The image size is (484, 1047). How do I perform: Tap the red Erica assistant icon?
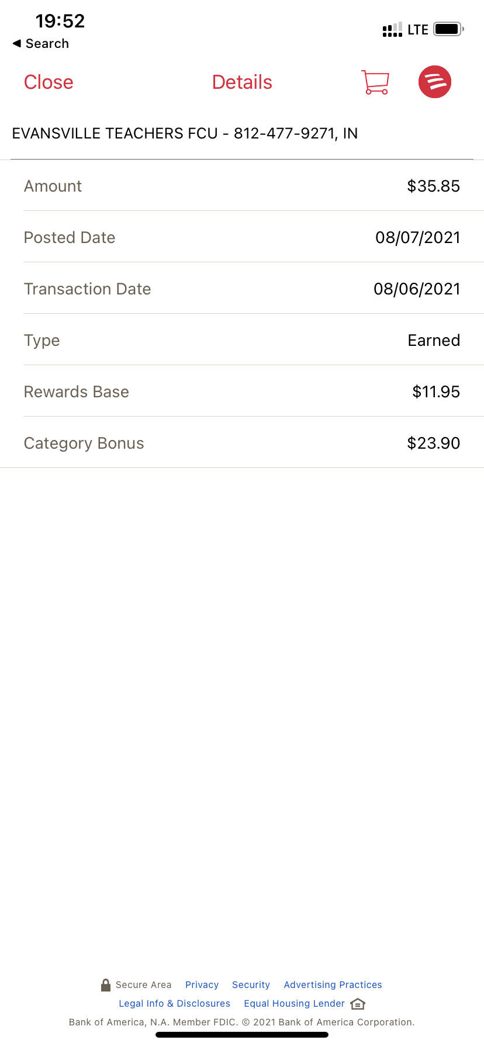[435, 82]
